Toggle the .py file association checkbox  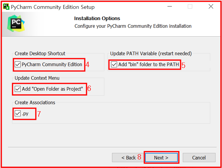[18, 114]
